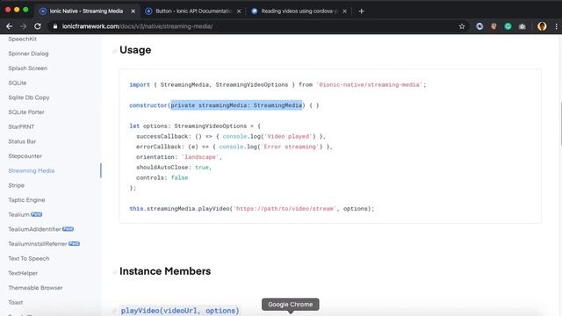Focus the URL address bar
This screenshot has width=562, height=316.
coord(251,26)
